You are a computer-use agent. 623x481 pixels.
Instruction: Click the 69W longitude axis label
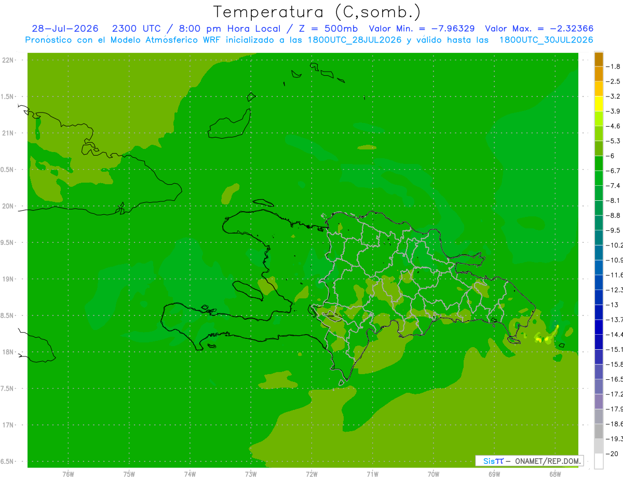click(x=494, y=474)
